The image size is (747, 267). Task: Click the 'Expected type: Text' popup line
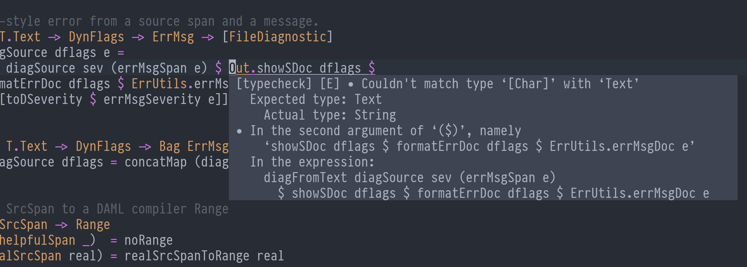click(x=316, y=99)
